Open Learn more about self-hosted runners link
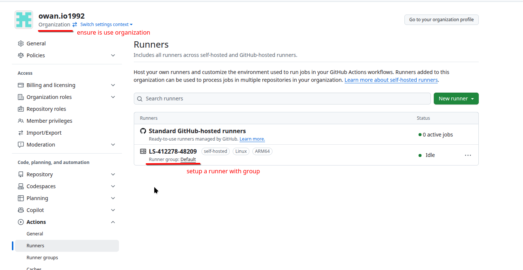523x270 pixels. (x=391, y=80)
